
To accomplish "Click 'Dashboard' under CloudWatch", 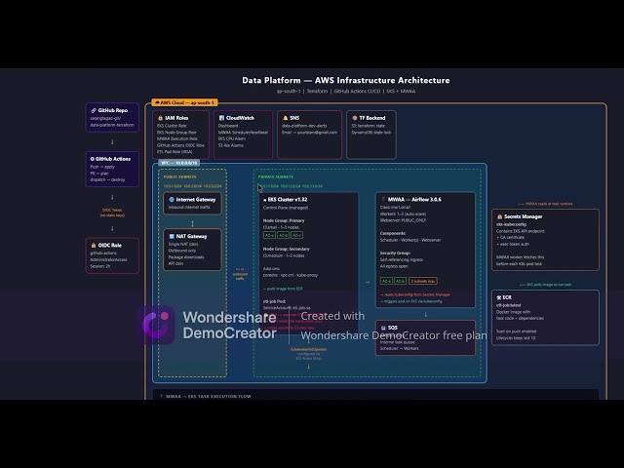I will [x=228, y=126].
